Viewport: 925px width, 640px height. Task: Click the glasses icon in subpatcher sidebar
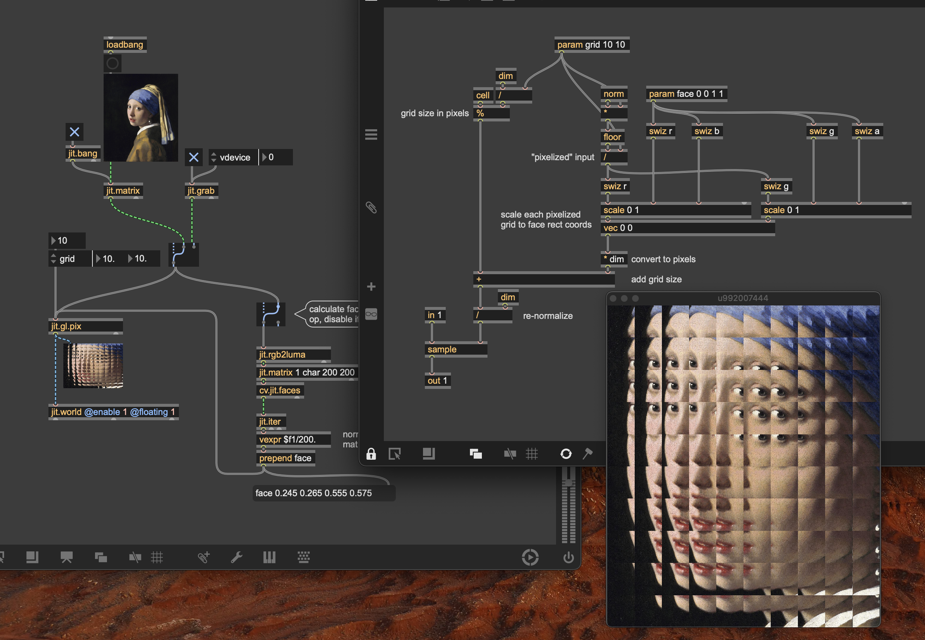coord(371,314)
